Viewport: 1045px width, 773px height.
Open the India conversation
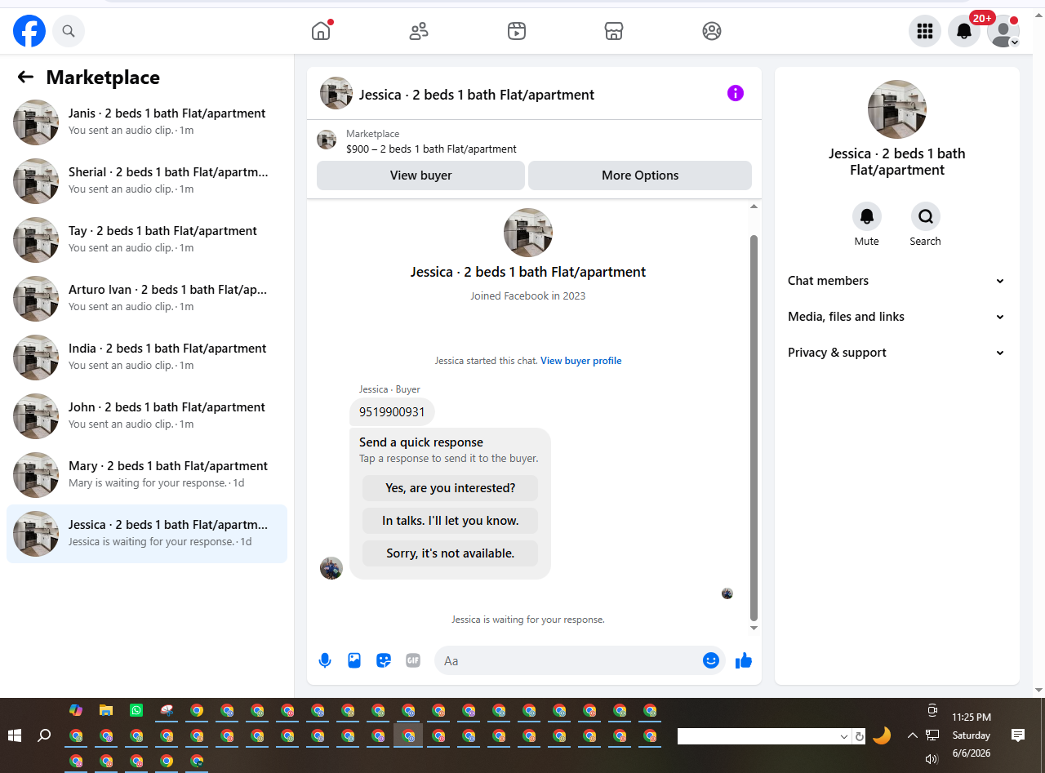(x=147, y=358)
